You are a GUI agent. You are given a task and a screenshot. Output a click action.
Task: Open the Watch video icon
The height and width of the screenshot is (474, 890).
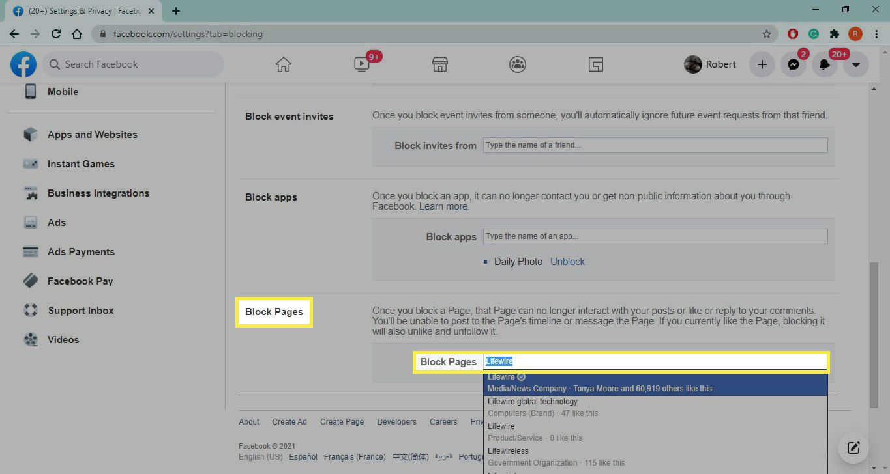[x=362, y=64]
